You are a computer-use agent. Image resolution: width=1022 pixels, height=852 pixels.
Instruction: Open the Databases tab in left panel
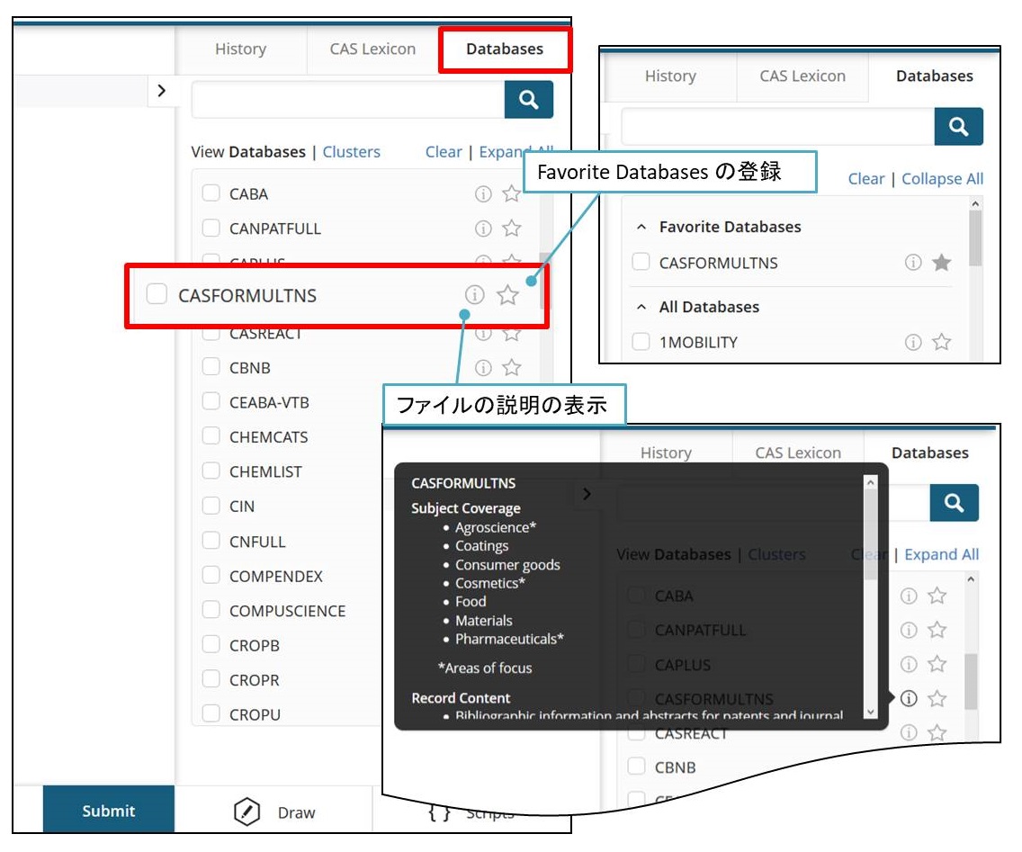[x=505, y=49]
